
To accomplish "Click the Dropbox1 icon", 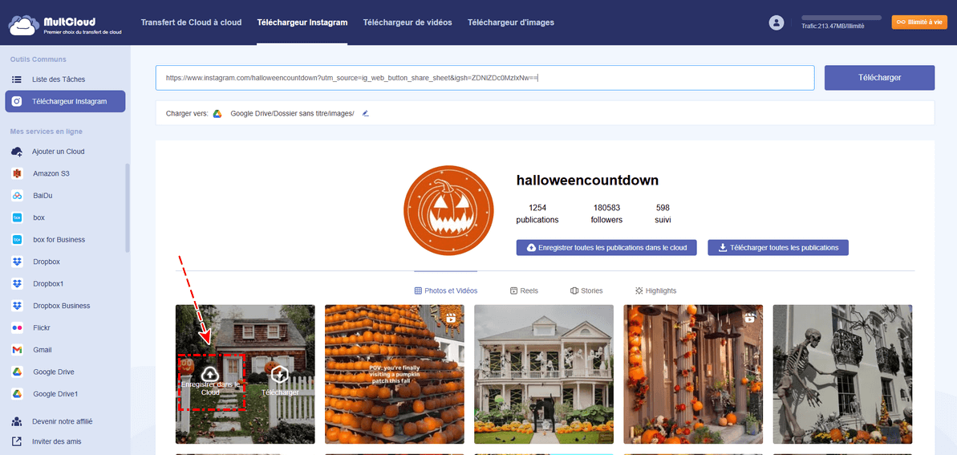I will 17,283.
